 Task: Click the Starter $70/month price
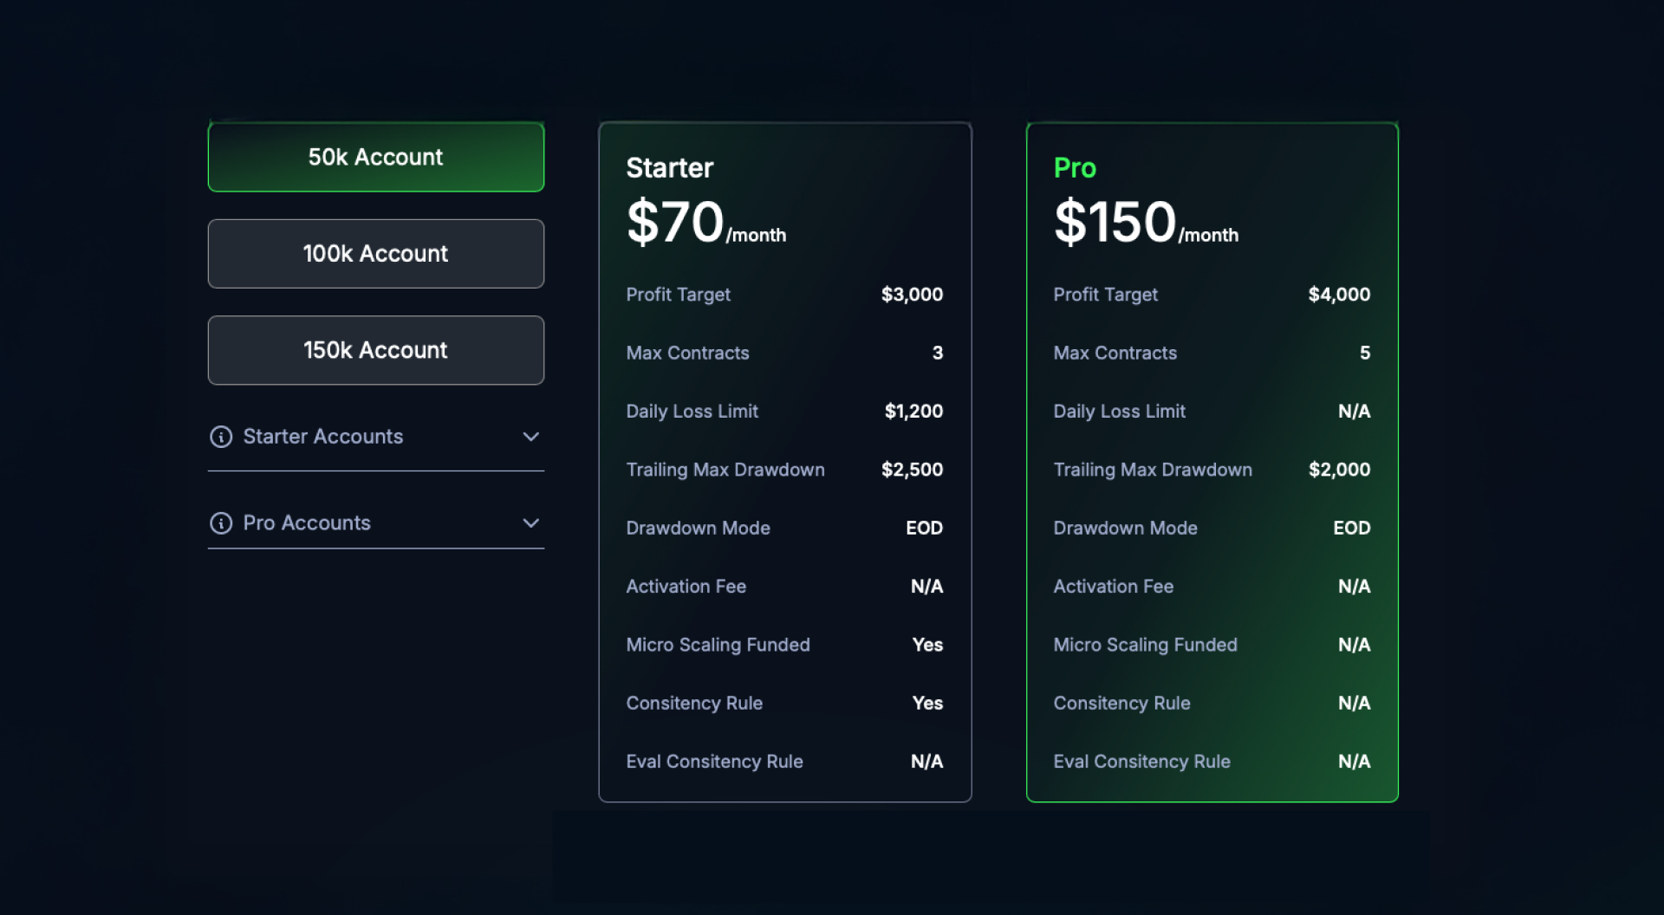coord(705,223)
